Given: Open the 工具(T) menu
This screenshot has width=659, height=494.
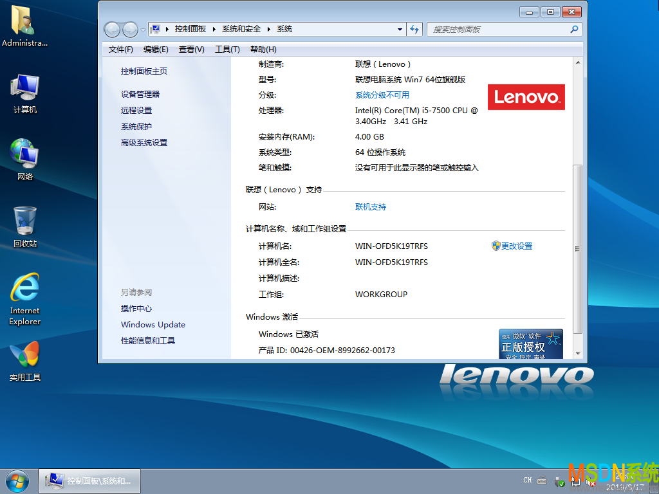Looking at the screenshot, I should tap(227, 50).
